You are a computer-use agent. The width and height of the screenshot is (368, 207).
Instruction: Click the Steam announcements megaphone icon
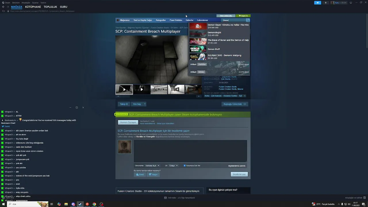[318, 3]
